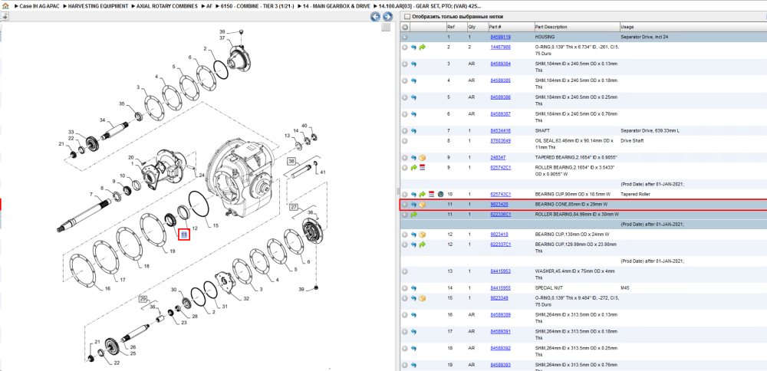This screenshot has width=767, height=371.
Task: Click blue arrow icon on shim 84589384 row
Action: point(413,64)
